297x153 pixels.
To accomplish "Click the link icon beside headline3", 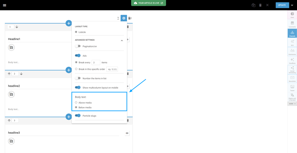I will point(127,133).
